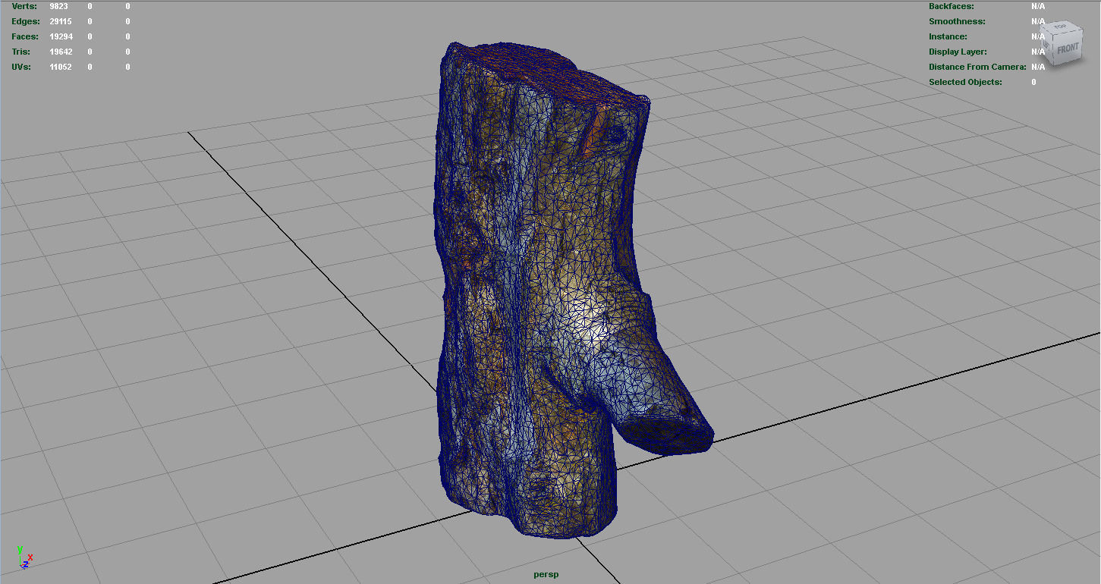
Task: Click the "Display Layer:" label
Action: click(x=958, y=52)
